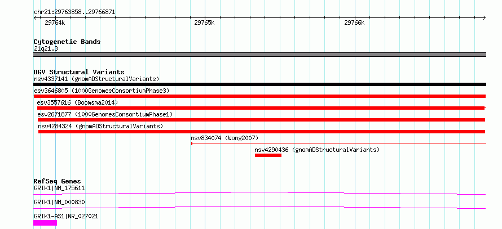Image resolution: width=502 pixels, height=229 pixels.
Task: Click the 29765k ruler tick label
Action: (204, 23)
